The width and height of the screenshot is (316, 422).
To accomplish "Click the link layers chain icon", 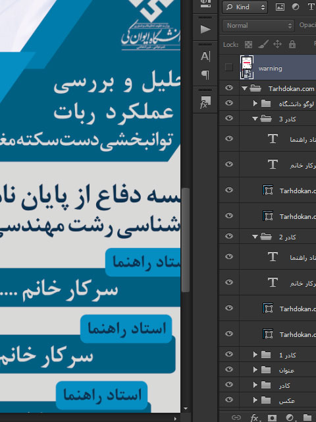I will [x=236, y=417].
